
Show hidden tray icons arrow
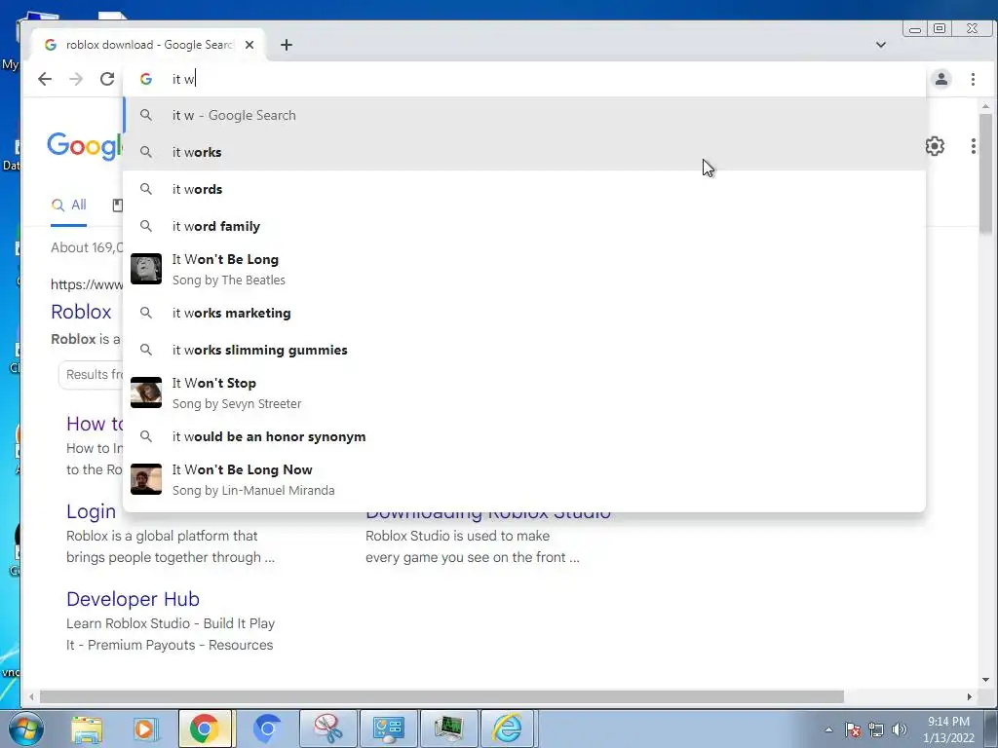tap(828, 729)
